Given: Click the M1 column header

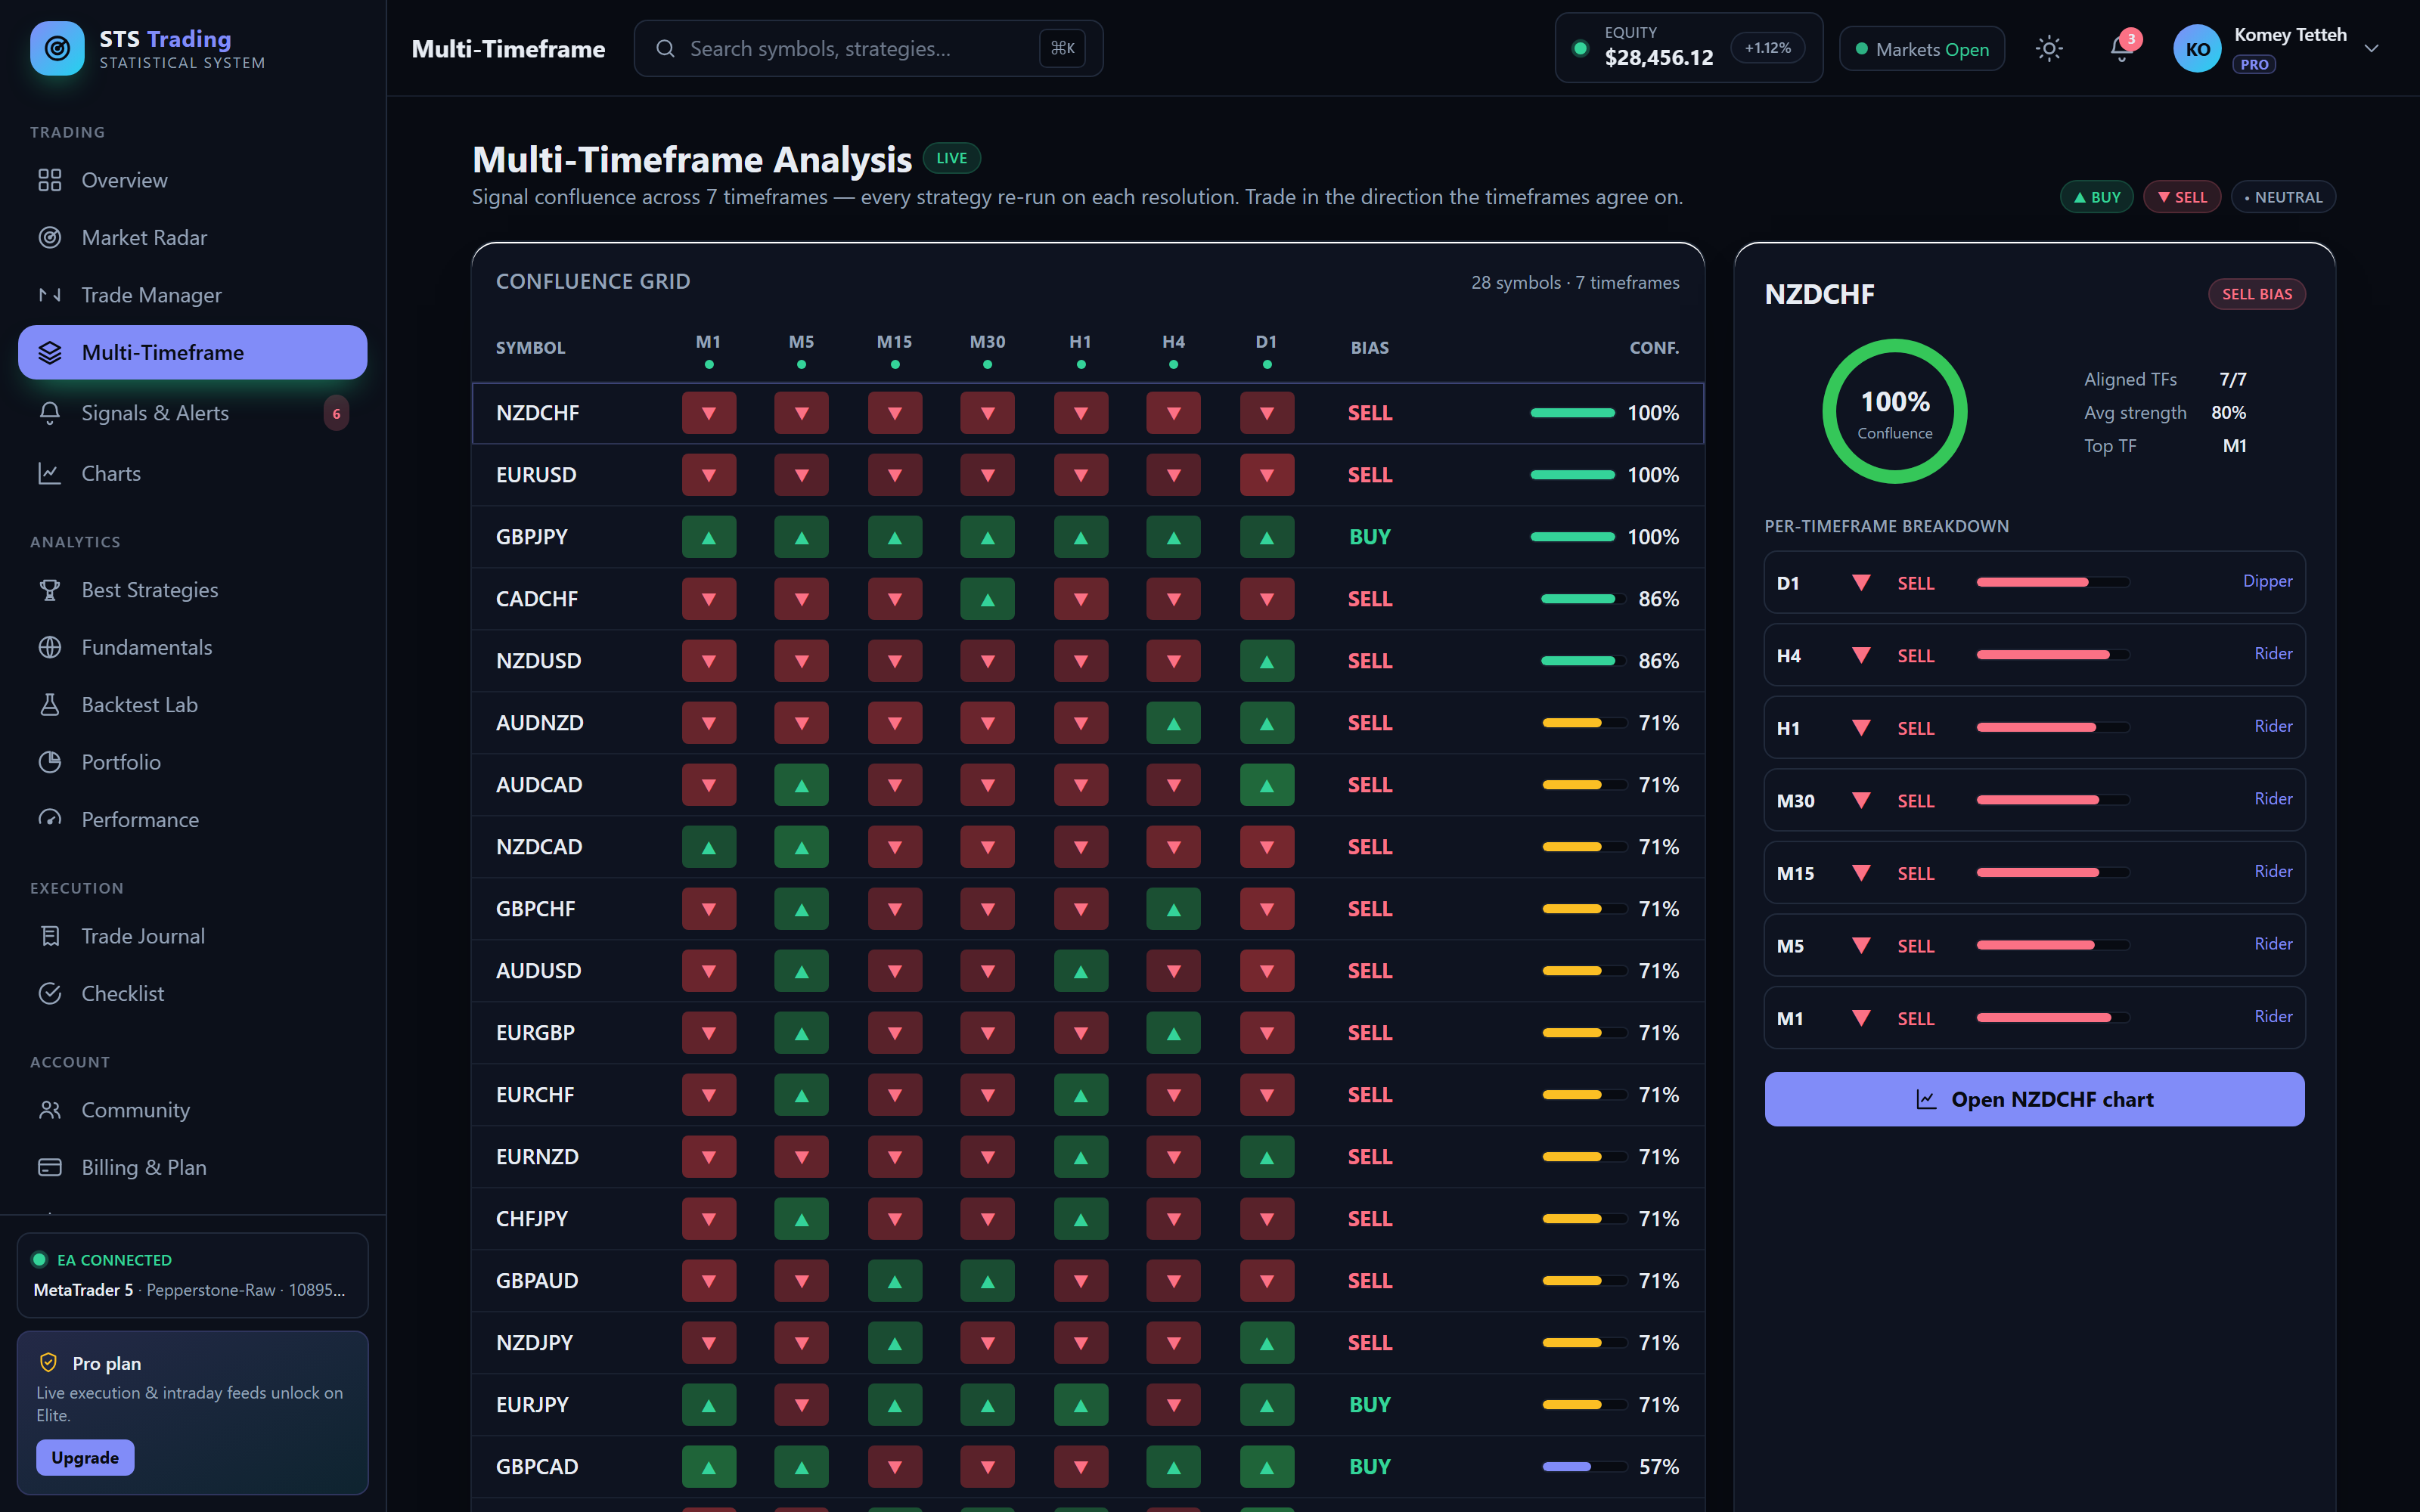Looking at the screenshot, I should (708, 342).
